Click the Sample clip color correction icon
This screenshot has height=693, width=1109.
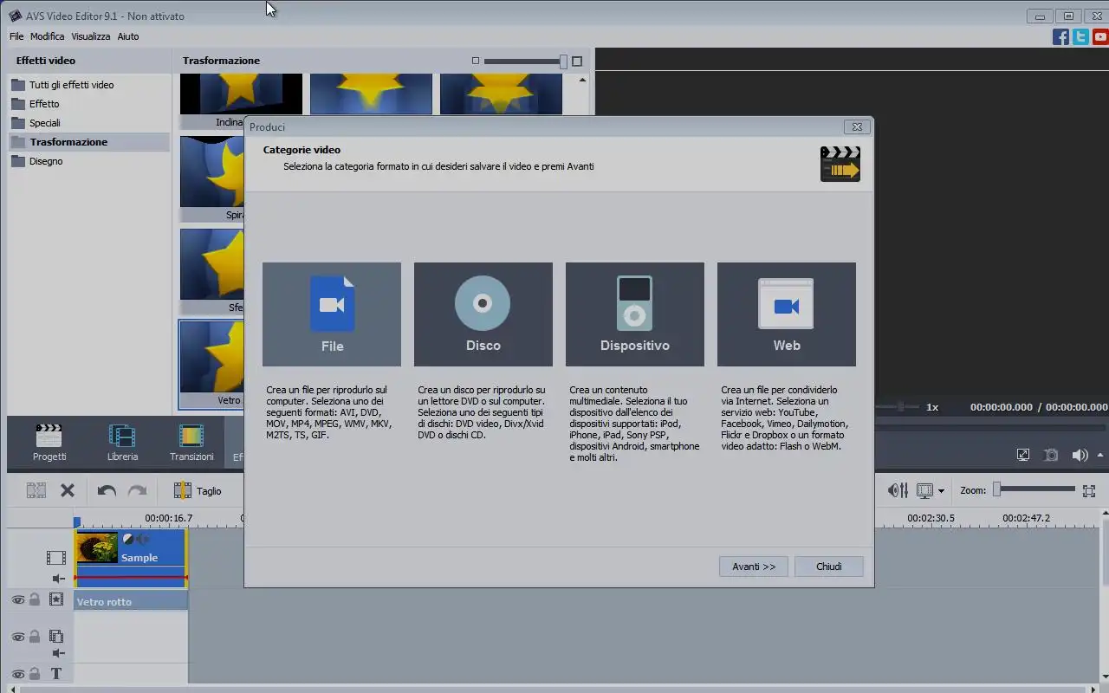click(128, 540)
